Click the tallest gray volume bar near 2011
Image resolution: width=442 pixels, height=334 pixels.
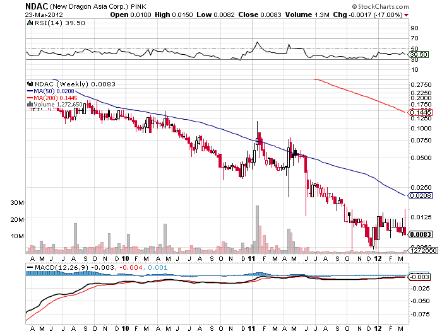257,229
